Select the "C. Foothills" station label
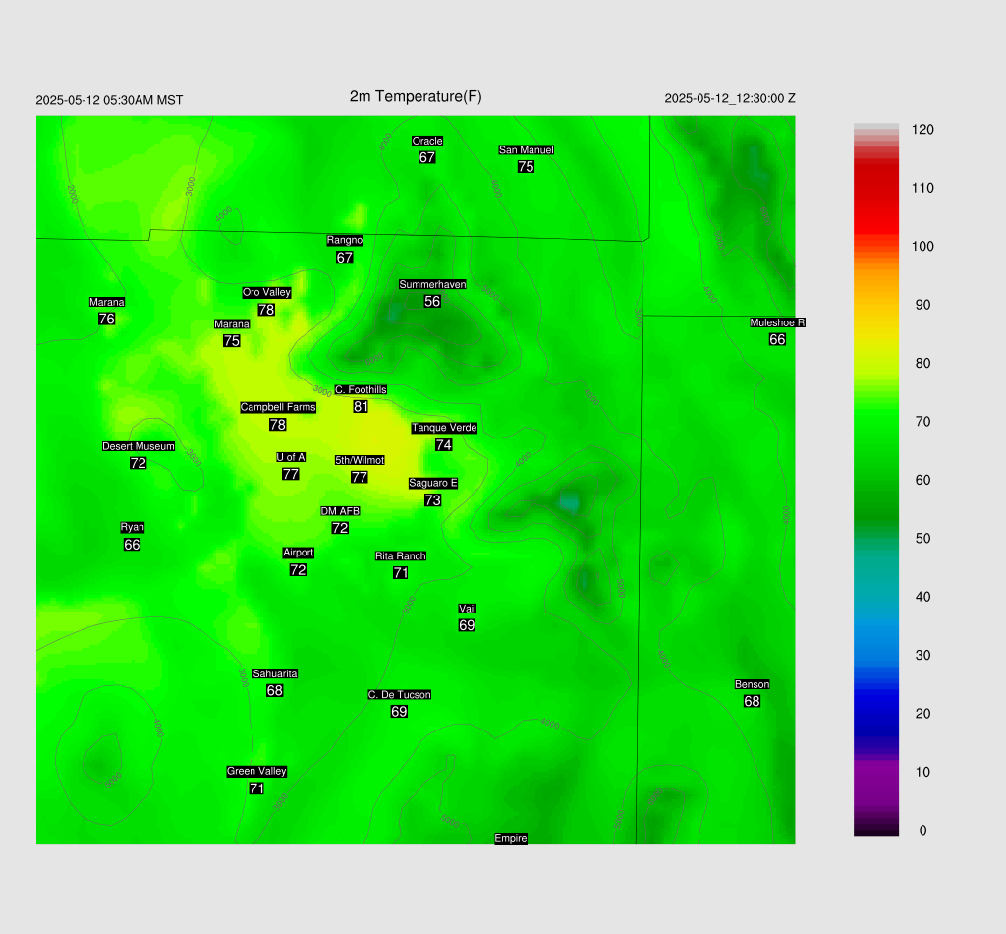 pyautogui.click(x=361, y=389)
